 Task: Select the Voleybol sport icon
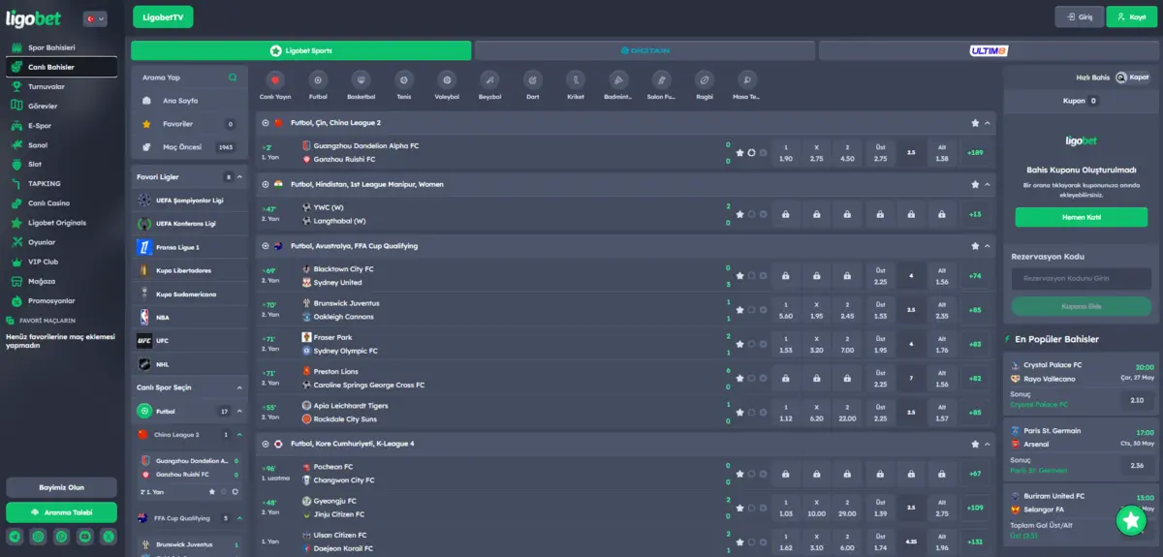point(447,80)
